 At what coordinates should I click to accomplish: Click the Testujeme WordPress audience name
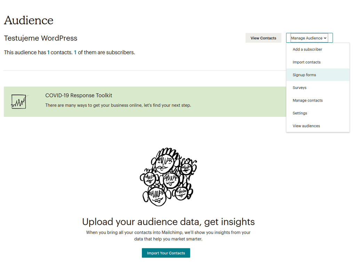click(x=41, y=38)
